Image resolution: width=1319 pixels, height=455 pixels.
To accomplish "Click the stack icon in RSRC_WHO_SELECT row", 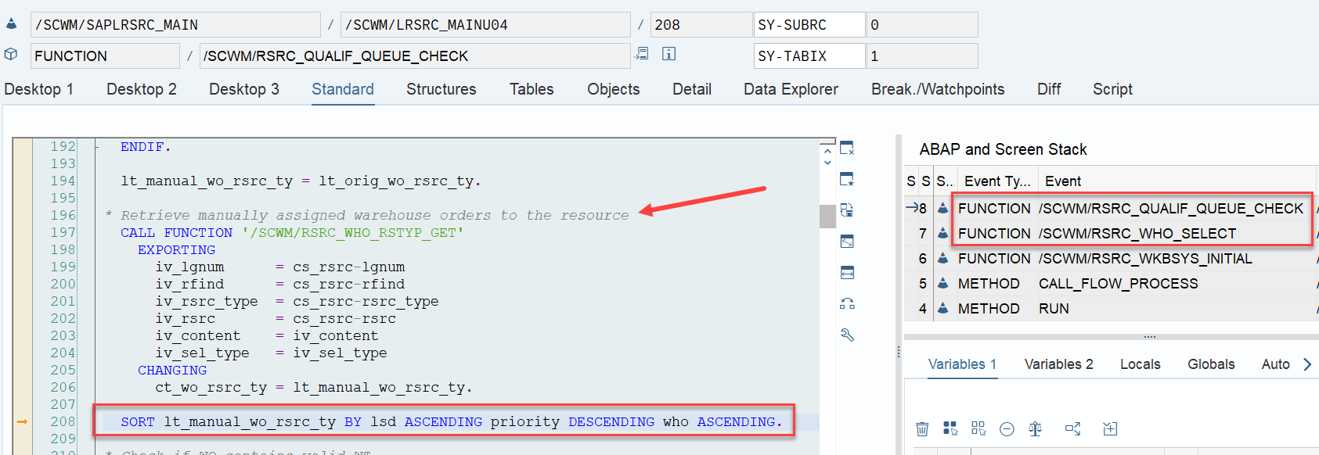I will [x=943, y=234].
